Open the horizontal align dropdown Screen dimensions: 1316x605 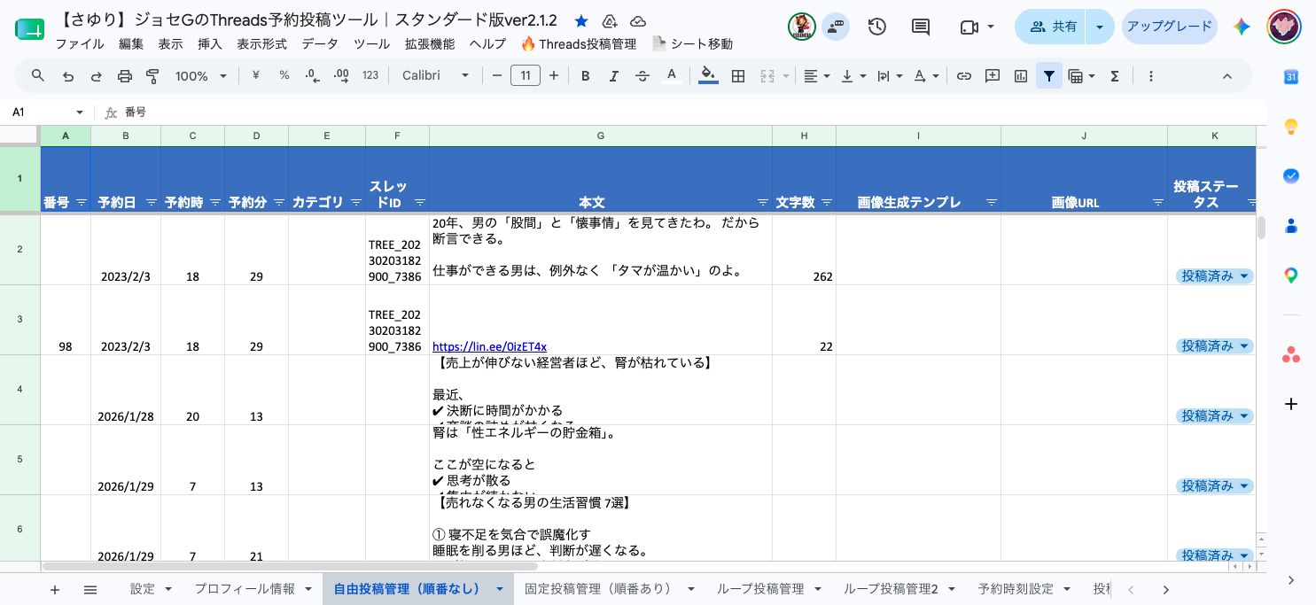click(x=816, y=76)
